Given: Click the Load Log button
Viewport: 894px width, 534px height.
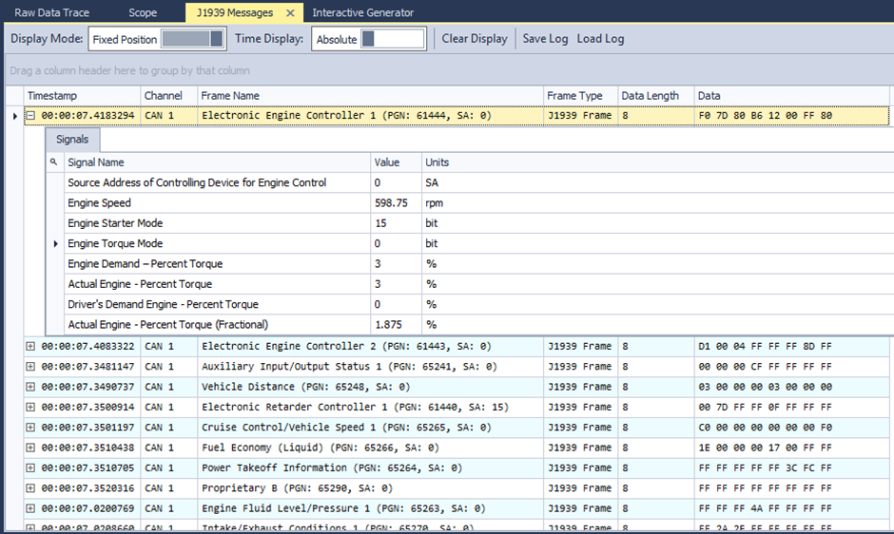Looking at the screenshot, I should pyautogui.click(x=600, y=39).
